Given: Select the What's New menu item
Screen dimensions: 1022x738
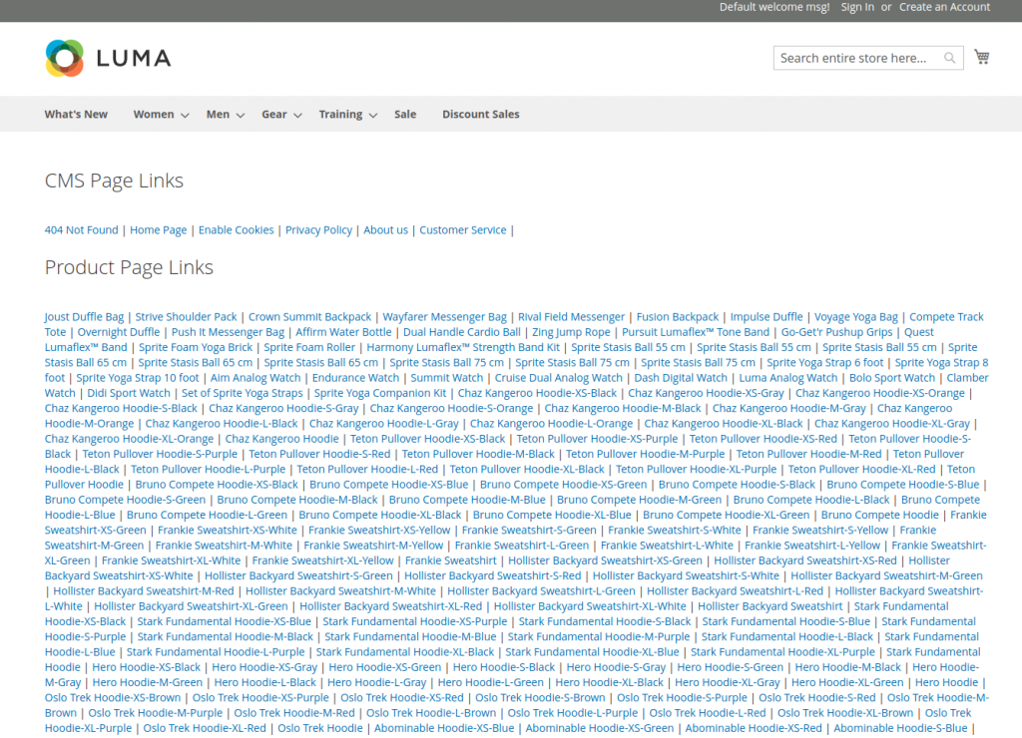Looking at the screenshot, I should 76,114.
